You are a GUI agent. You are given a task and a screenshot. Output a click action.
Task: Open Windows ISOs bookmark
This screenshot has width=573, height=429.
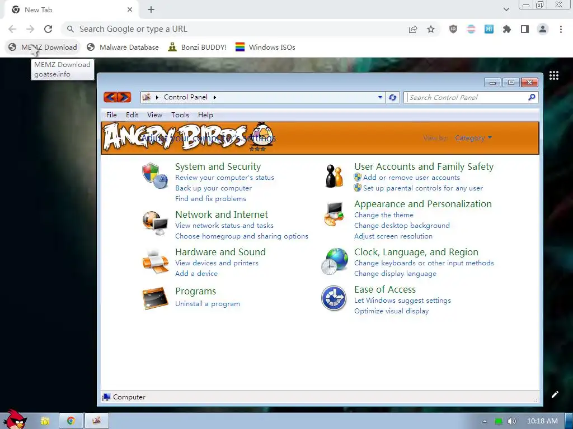coord(265,47)
